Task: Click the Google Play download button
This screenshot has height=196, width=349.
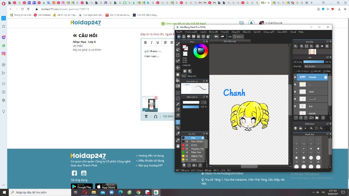Action: pyautogui.click(x=82, y=186)
